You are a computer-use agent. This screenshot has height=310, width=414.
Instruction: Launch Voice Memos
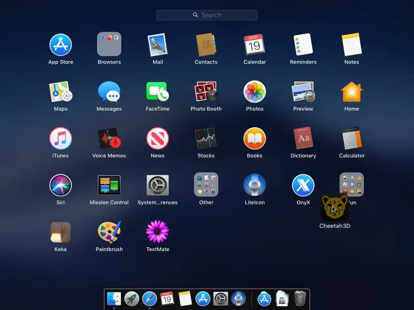point(109,138)
